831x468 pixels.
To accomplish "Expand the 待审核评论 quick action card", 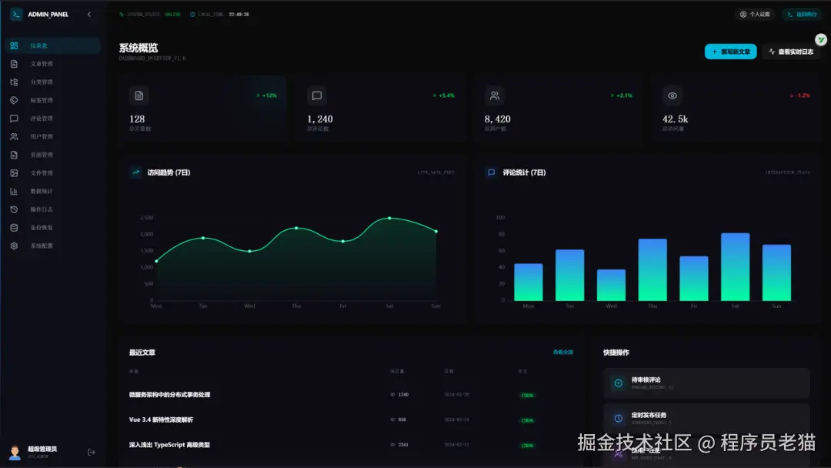I will point(706,383).
